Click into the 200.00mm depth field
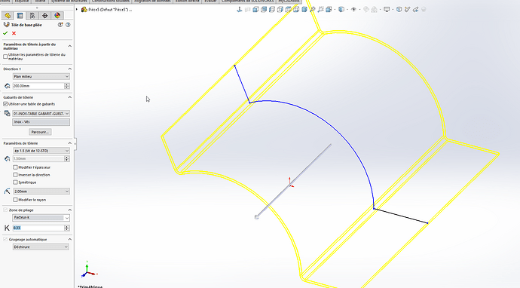This screenshot has width=520, height=288. coord(38,86)
